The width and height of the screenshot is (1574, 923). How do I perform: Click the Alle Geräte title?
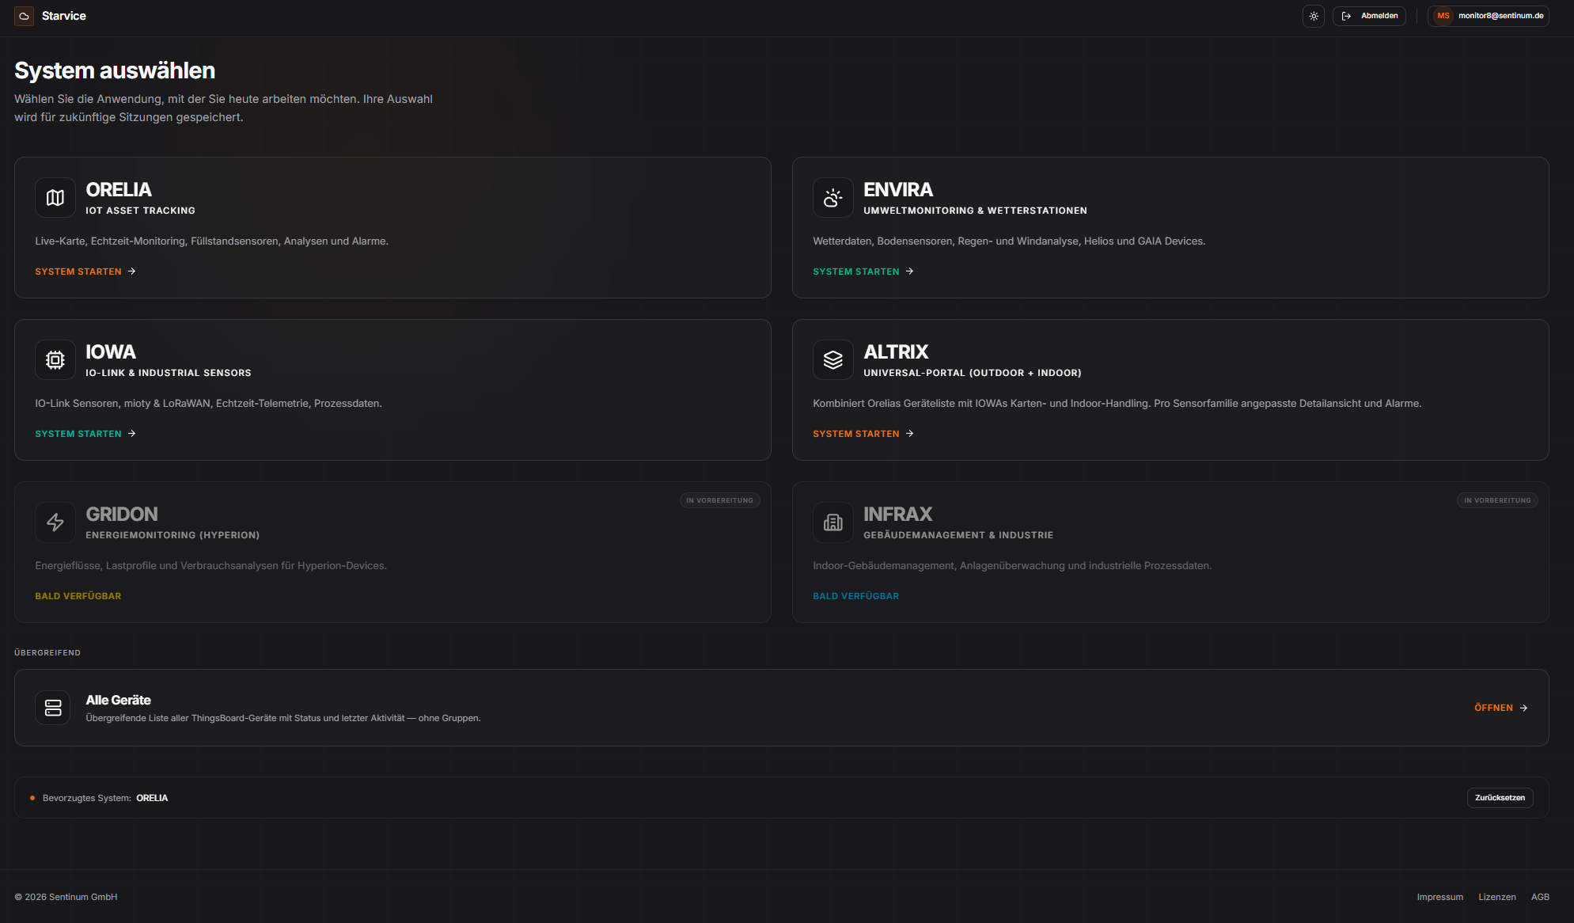118,700
